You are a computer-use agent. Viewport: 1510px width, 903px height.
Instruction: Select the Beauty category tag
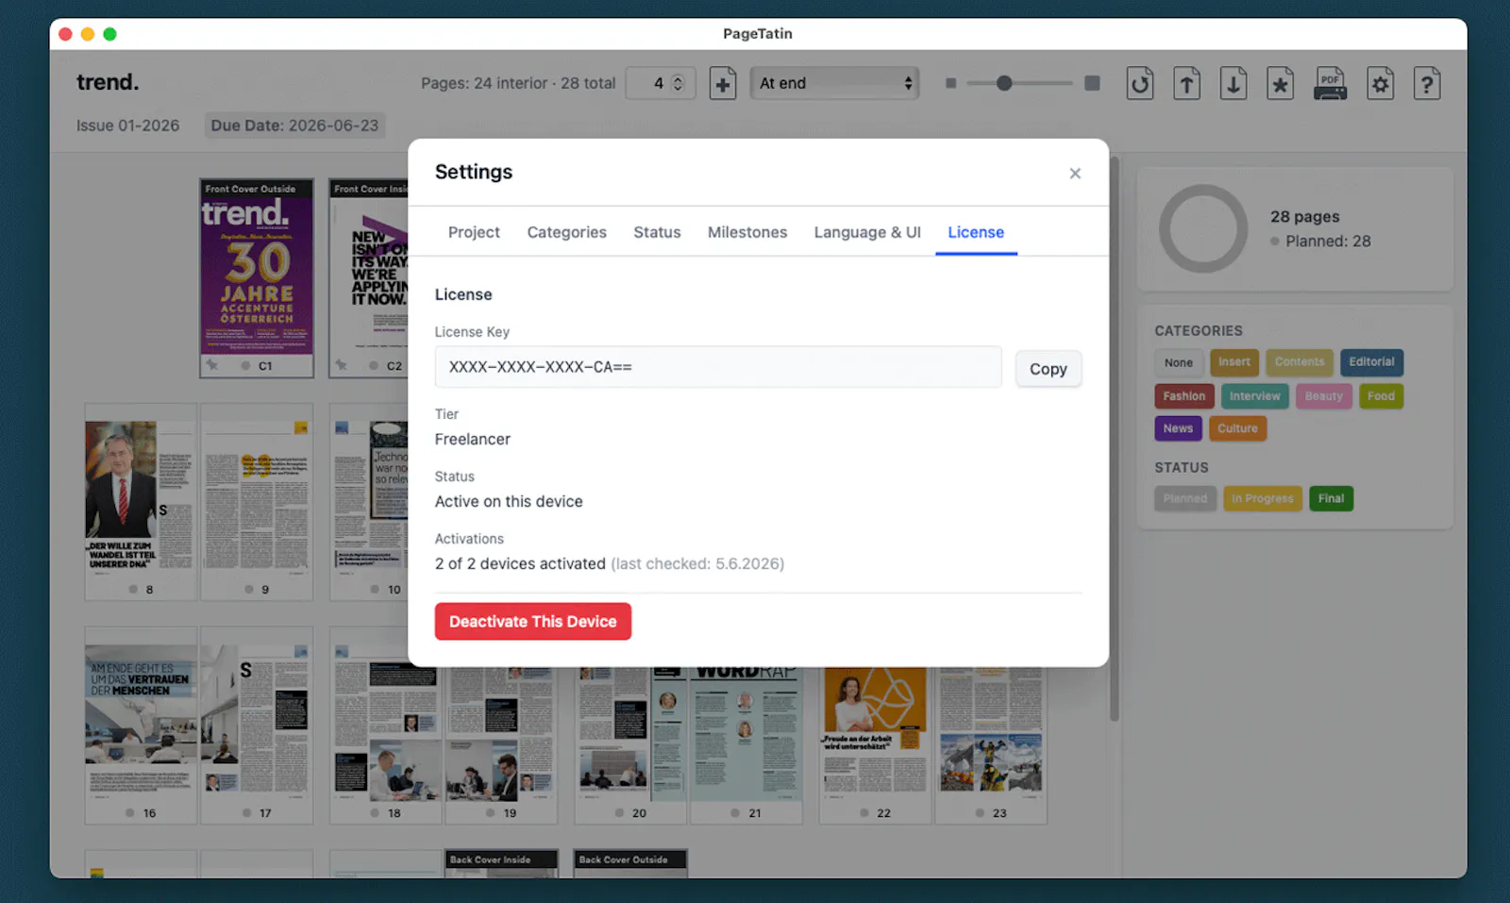[x=1323, y=396]
